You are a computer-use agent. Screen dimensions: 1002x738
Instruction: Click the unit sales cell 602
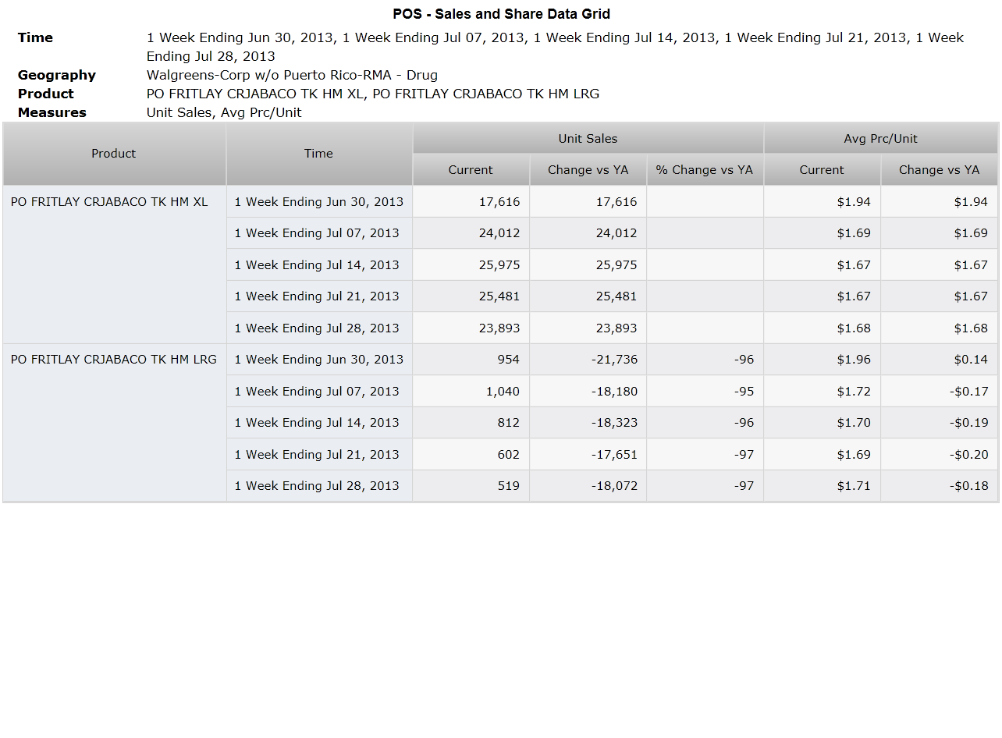click(x=471, y=454)
